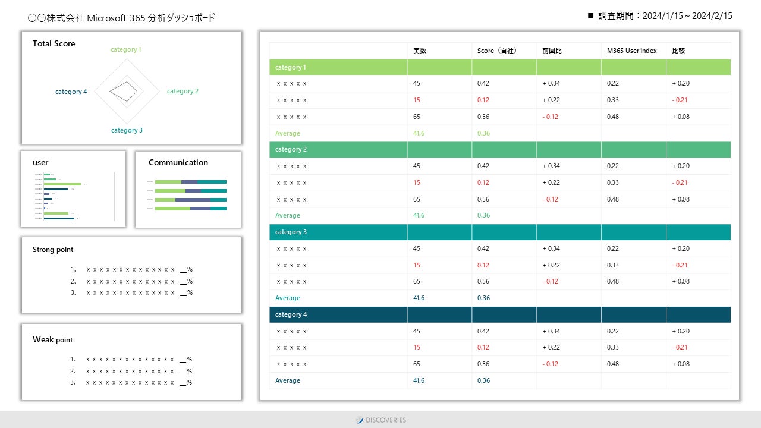Select the category 3 label on the radar chart
The image size is (761, 428).
pyautogui.click(x=127, y=130)
